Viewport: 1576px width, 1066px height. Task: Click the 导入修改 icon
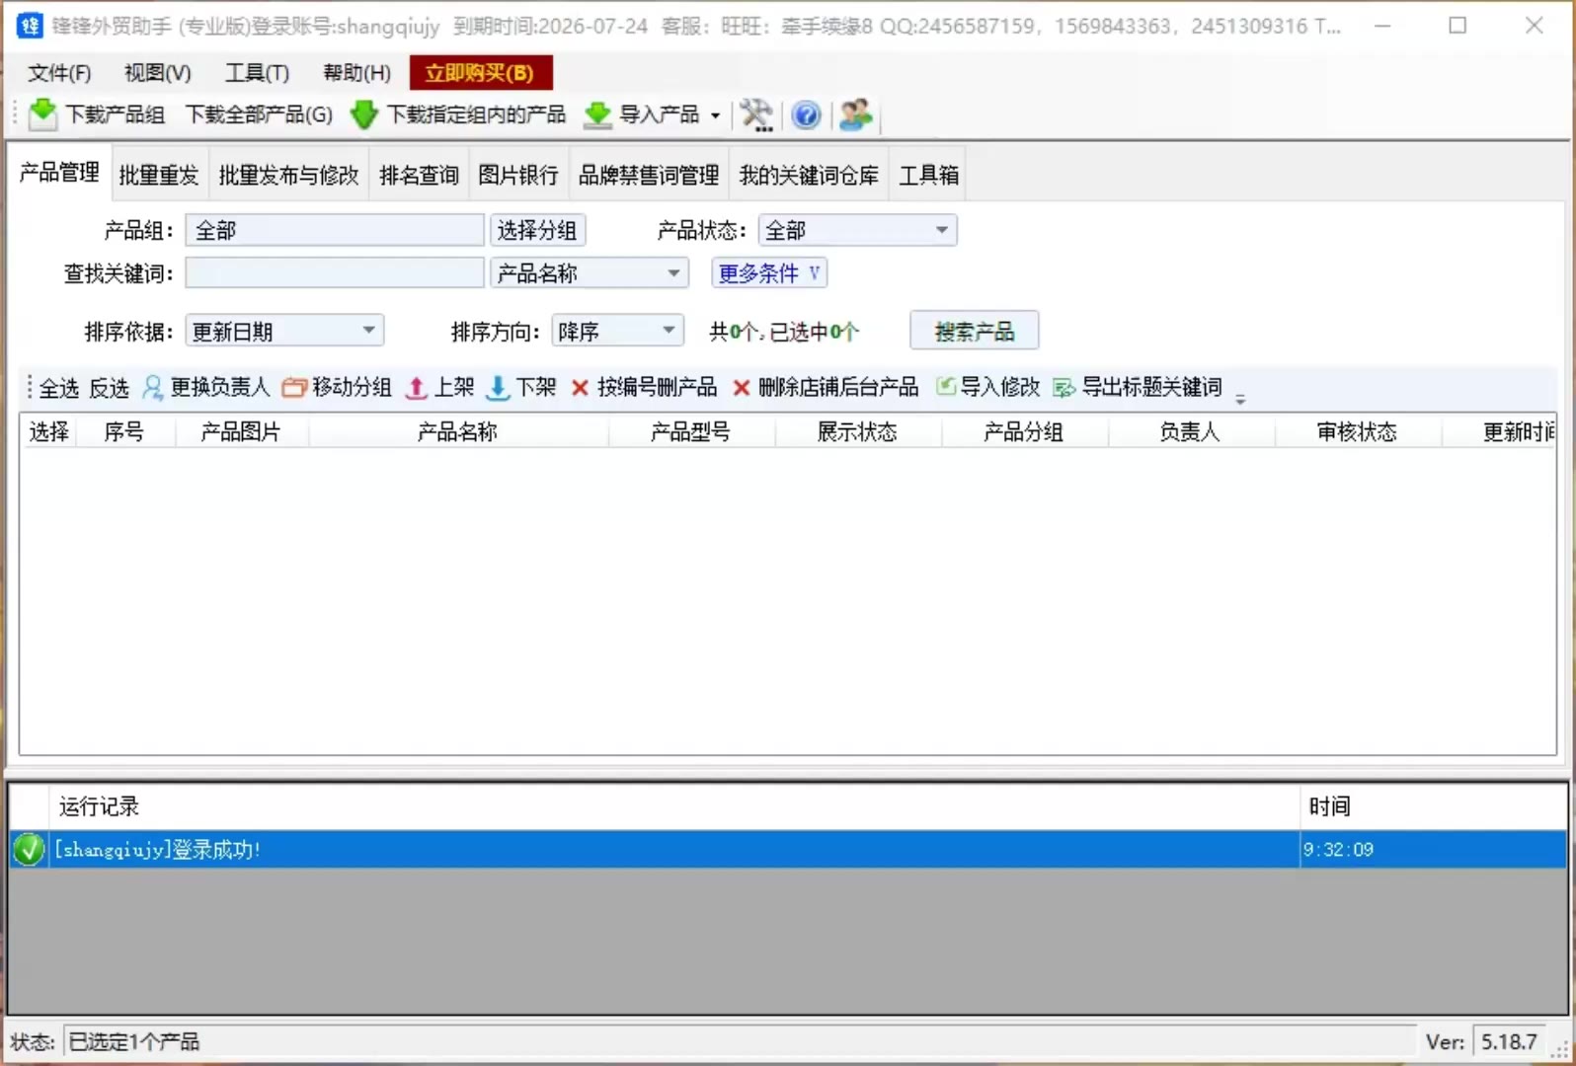tap(945, 387)
